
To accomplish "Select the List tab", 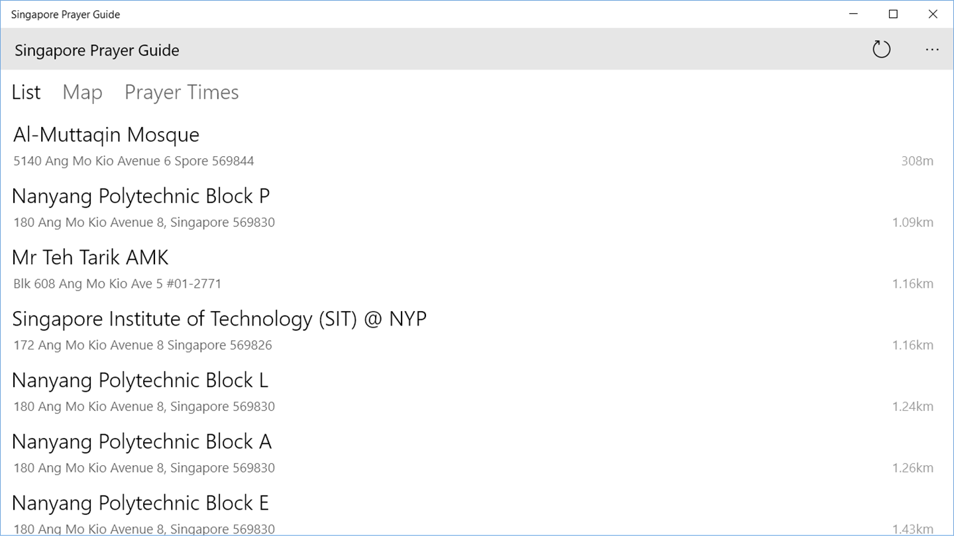I will click(26, 93).
